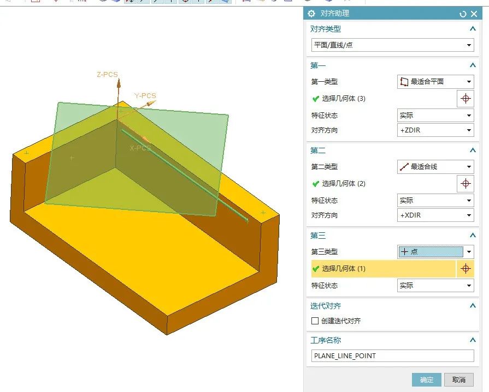
Task: Collapse the 第三 section
Action: pos(473,236)
